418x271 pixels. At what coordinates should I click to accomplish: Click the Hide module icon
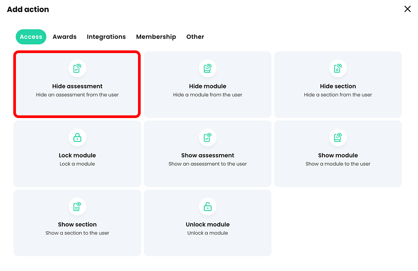click(207, 68)
